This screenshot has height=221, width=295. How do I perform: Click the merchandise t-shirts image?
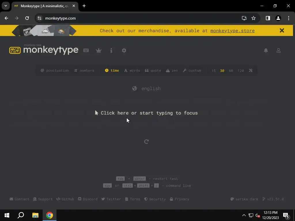click(44, 31)
